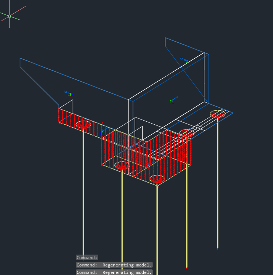Viewport: 273px width, 275px height.
Task: Click the bottom "Regenerating model." command line
Action: tap(114, 272)
